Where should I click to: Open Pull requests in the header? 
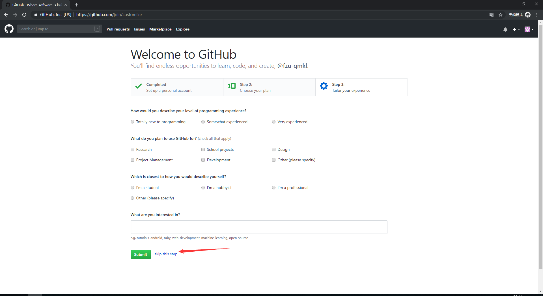(118, 29)
